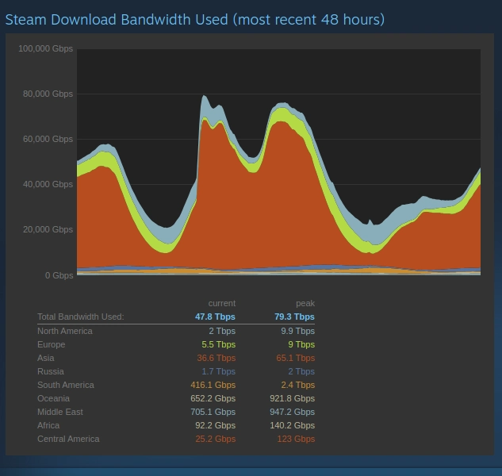Click Asia current value 36.6 Tbps
This screenshot has height=476, width=502.
tap(217, 358)
